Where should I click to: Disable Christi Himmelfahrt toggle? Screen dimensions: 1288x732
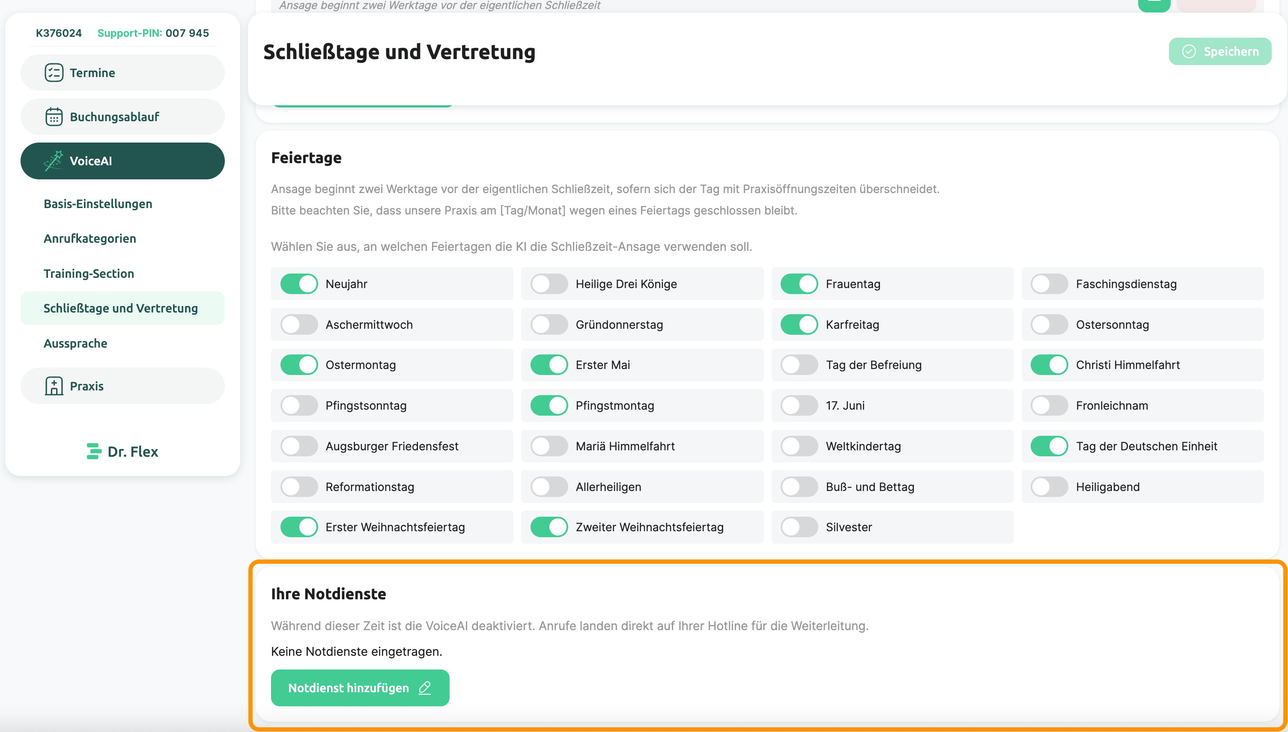(x=1049, y=364)
